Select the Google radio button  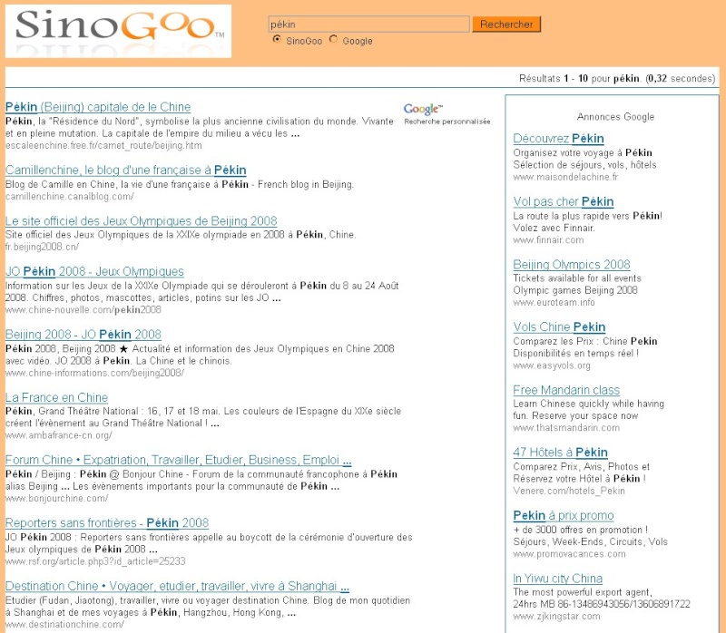(x=333, y=39)
